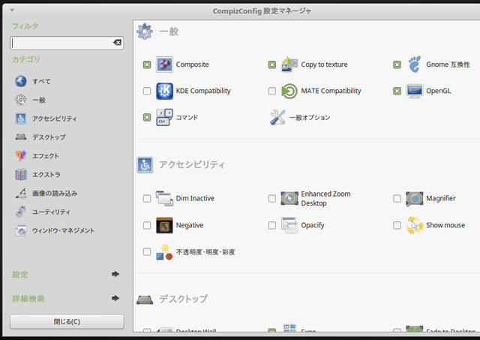Select the 一般 gear icon in sidebar
This screenshot has height=340, width=480.
coord(21,100)
